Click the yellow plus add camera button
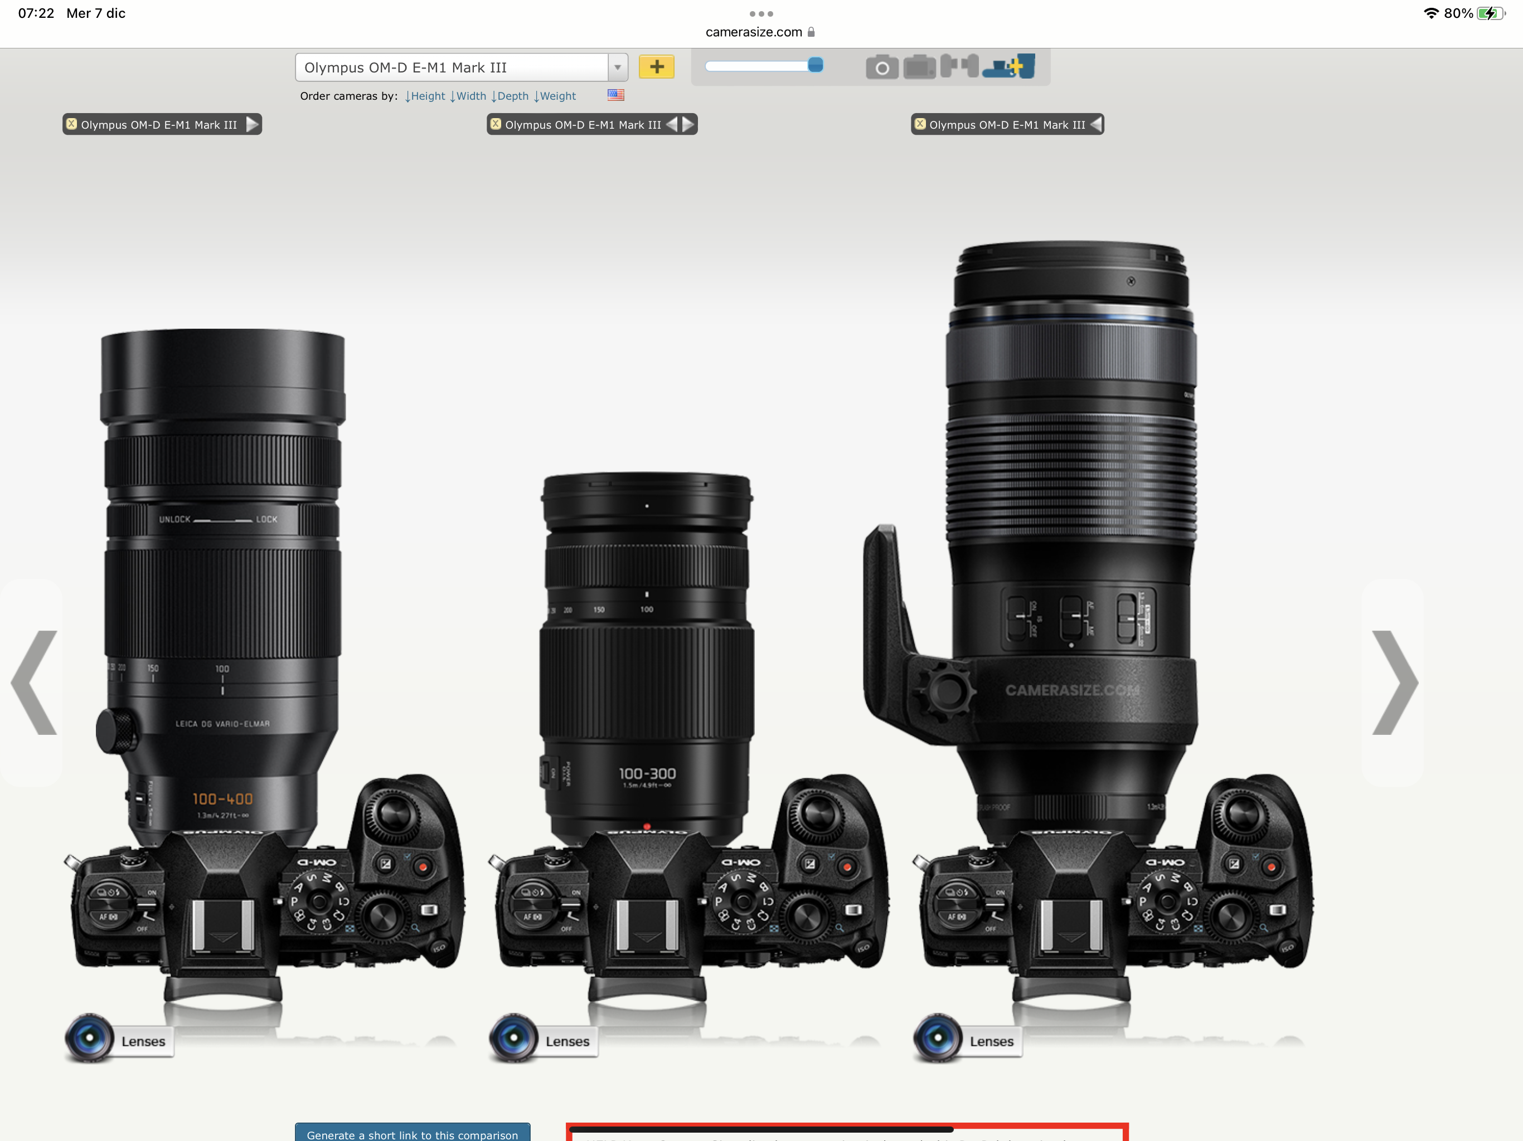This screenshot has height=1141, width=1523. [656, 67]
